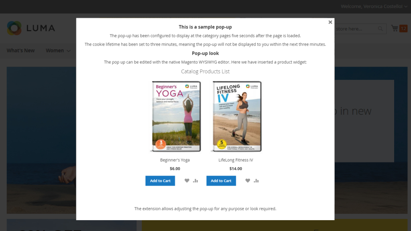The height and width of the screenshot is (231, 411).
Task: Add LifeLong Fitness IV to the wish list via heart icon
Action: 248,180
